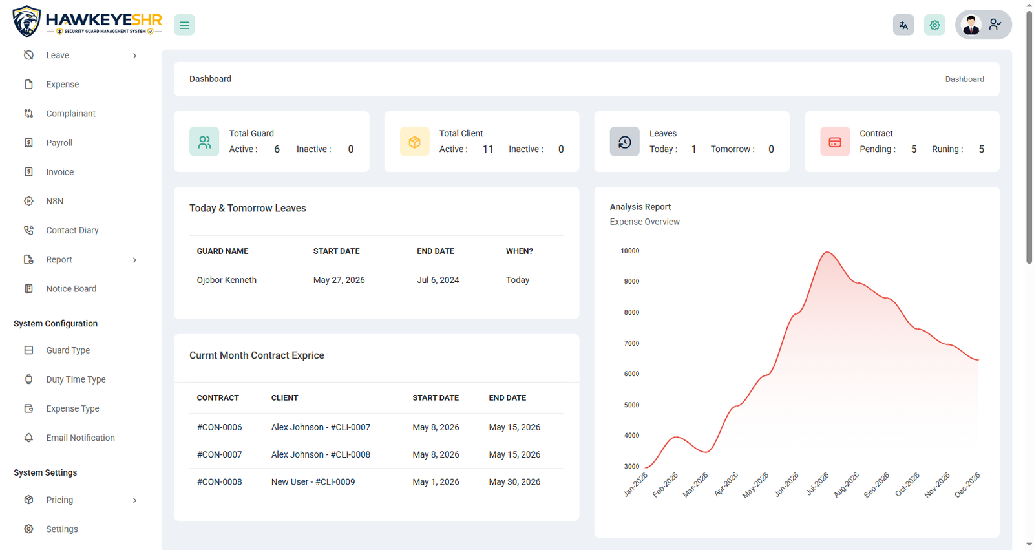Click the Leaves history clock icon
The image size is (1034, 550).
point(625,142)
